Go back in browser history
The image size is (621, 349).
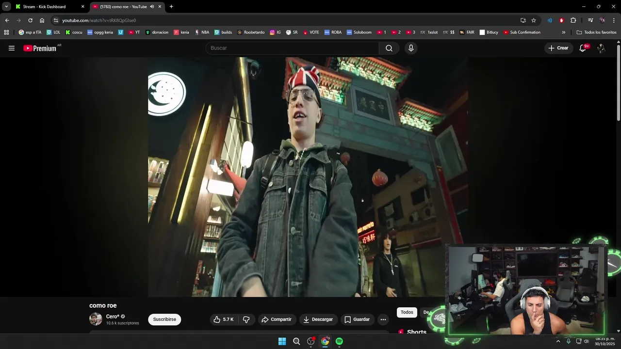coord(7,20)
